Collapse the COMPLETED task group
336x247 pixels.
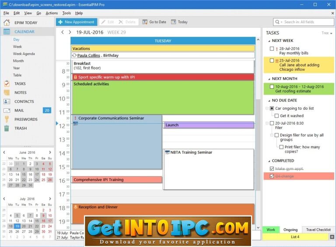(x=269, y=161)
